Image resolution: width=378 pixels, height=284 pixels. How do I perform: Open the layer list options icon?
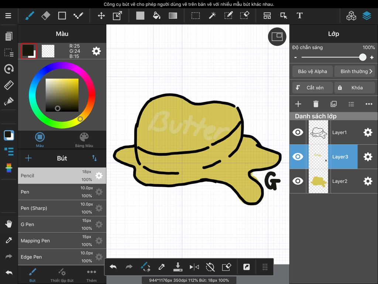(x=351, y=104)
